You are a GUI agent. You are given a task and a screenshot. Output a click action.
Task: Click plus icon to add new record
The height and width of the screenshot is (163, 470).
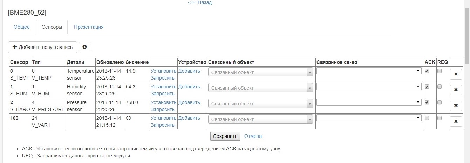pyautogui.click(x=15, y=47)
